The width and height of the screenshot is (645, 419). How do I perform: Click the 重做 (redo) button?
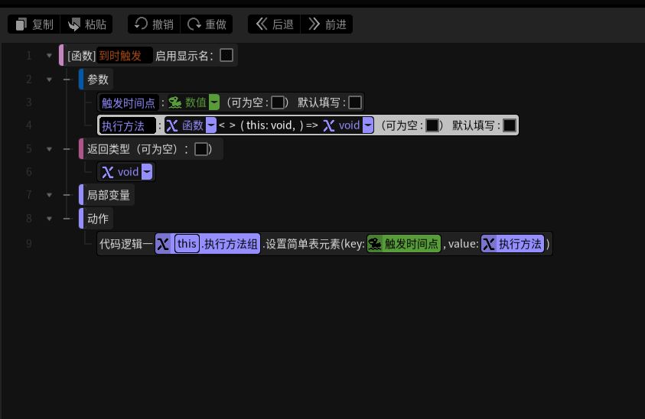coord(207,24)
